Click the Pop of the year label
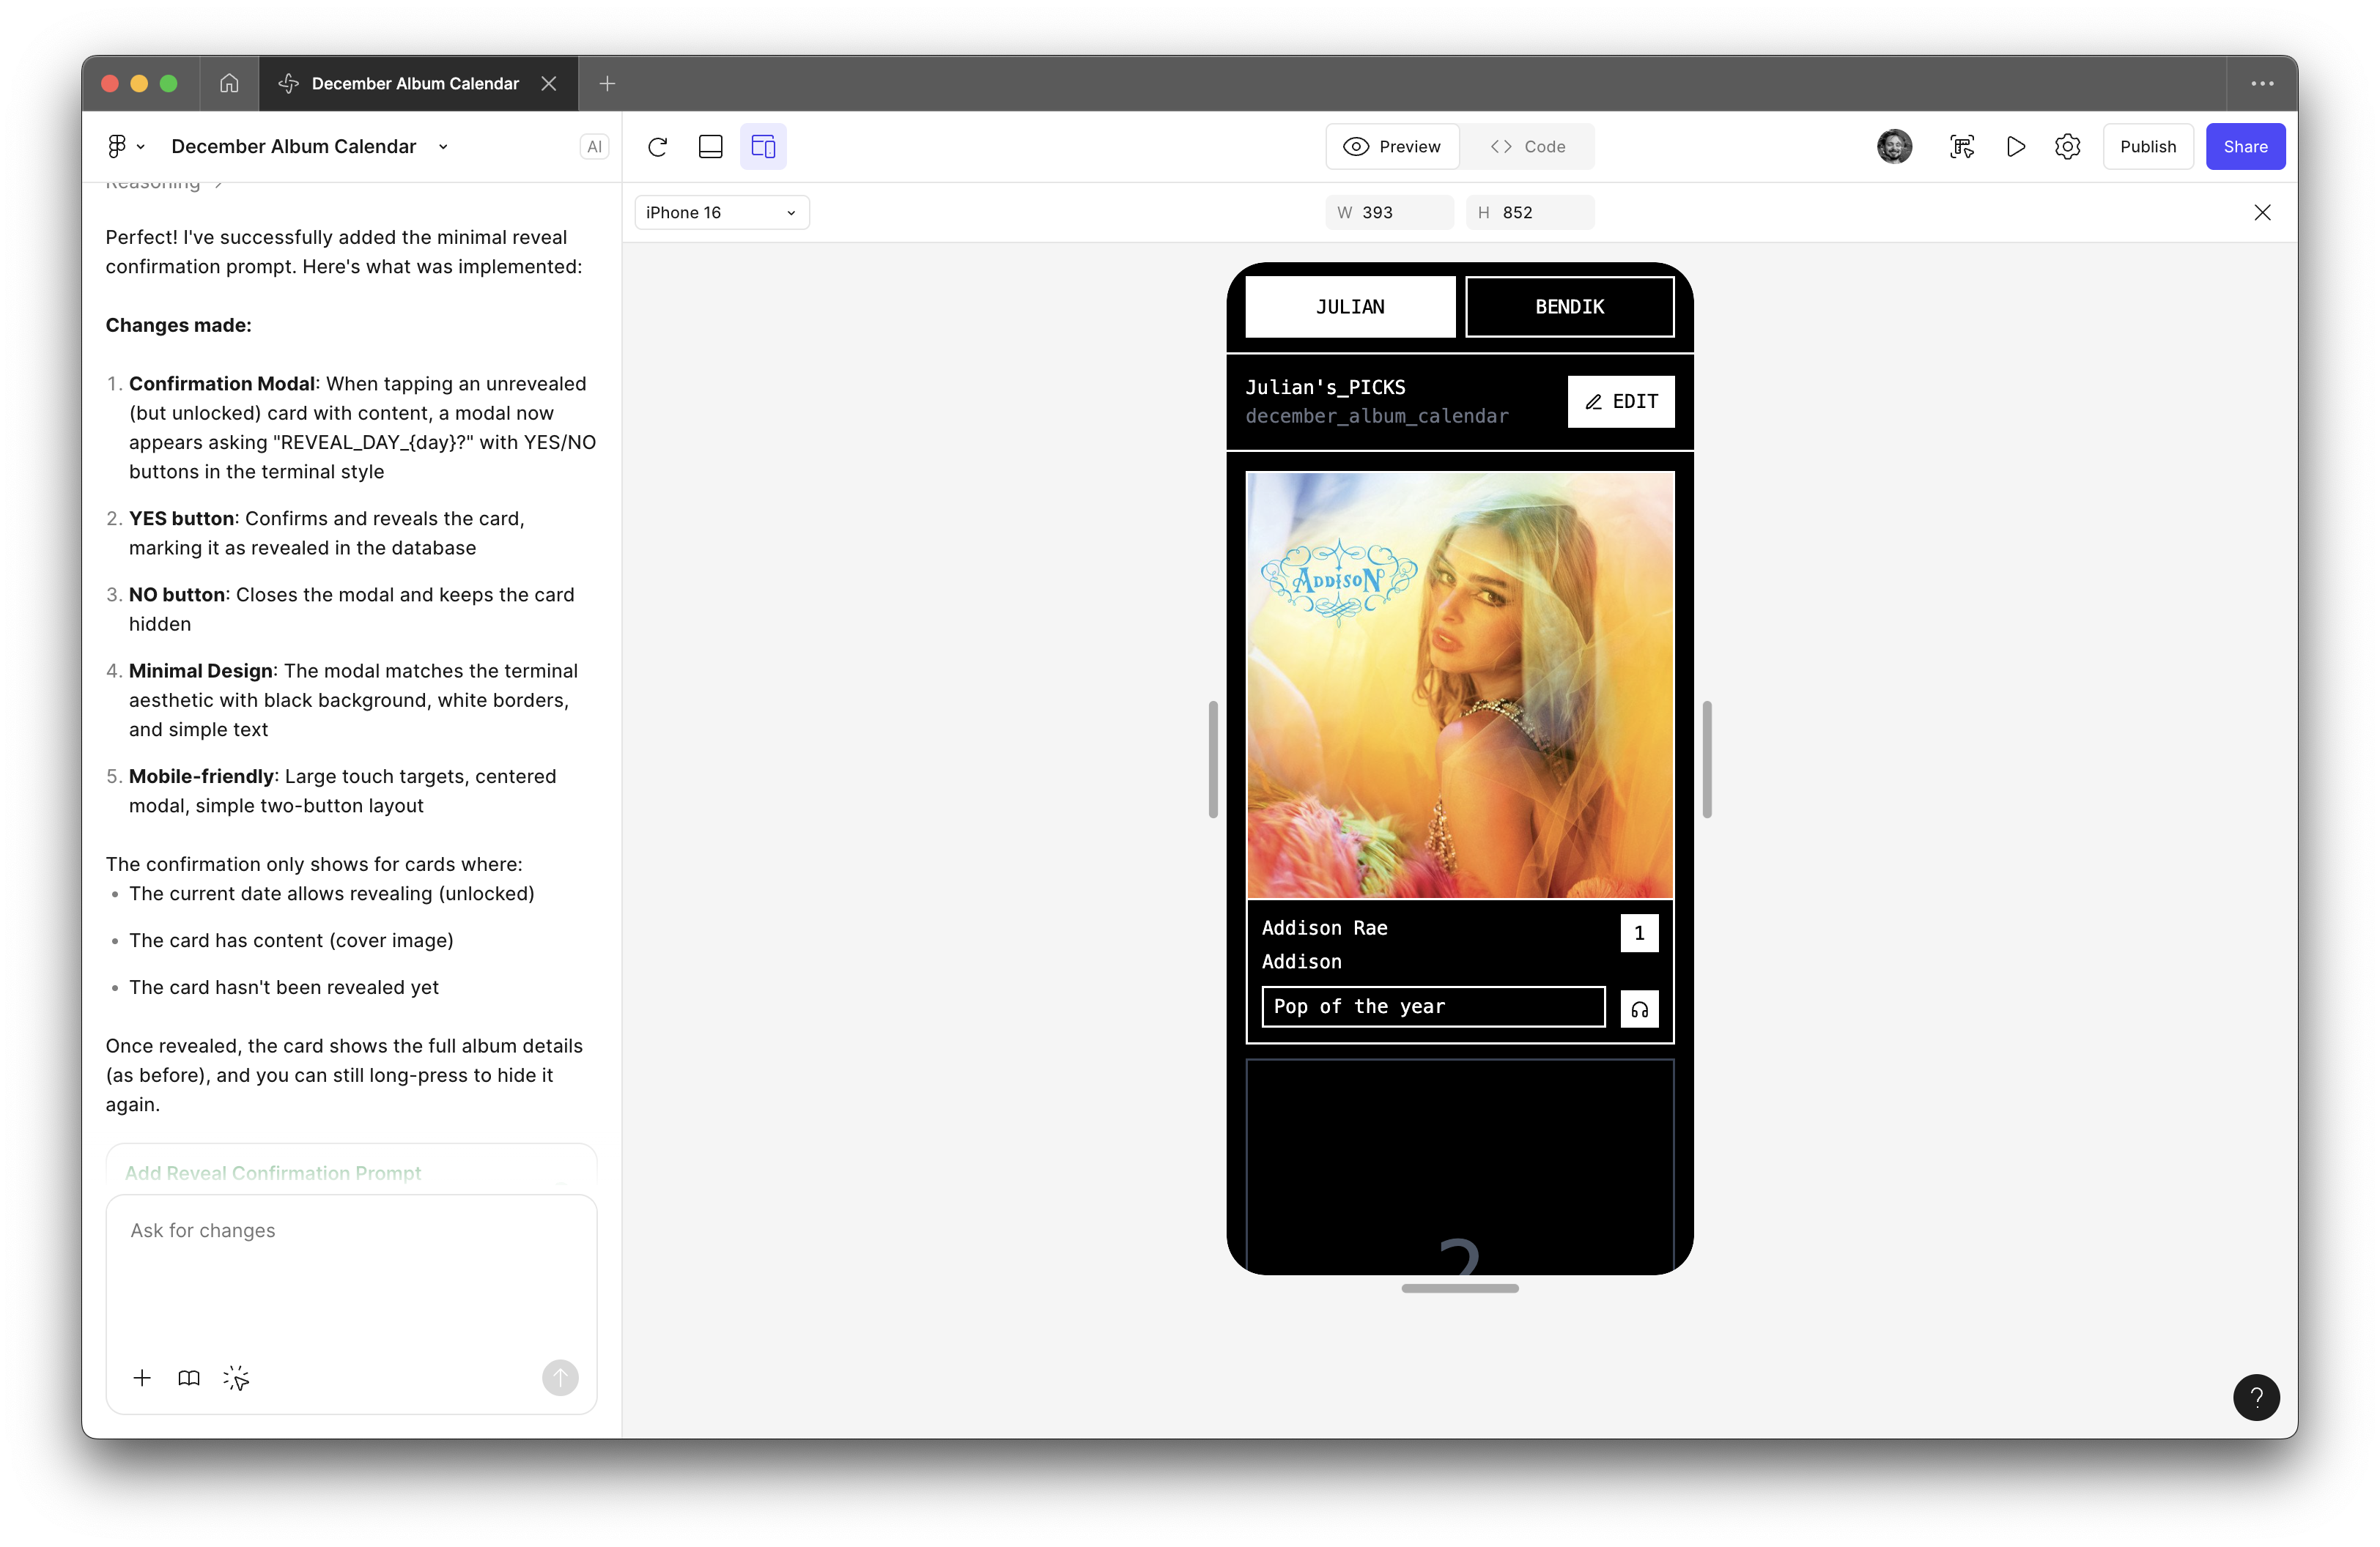 1433,1006
